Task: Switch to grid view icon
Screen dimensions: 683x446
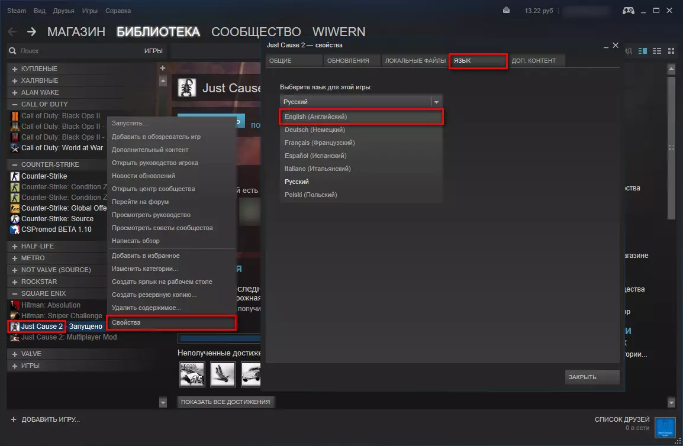Action: (671, 51)
